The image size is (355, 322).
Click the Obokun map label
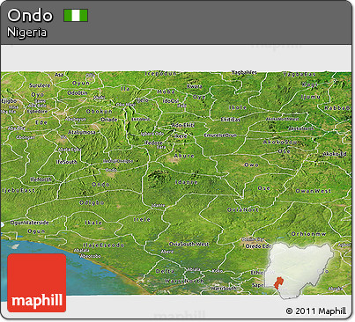pyautogui.click(x=100, y=112)
